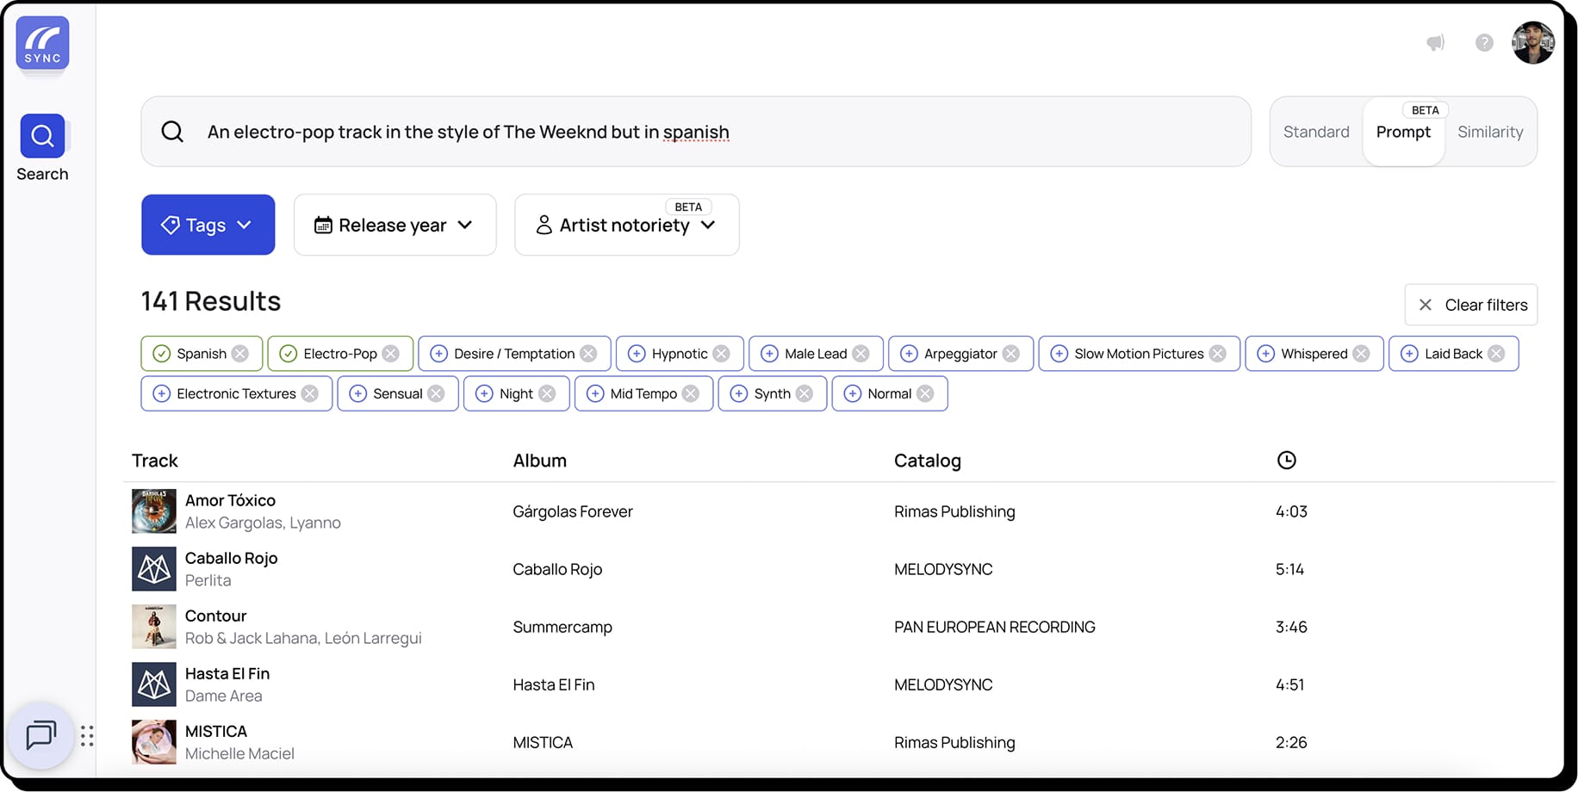This screenshot has width=1578, height=792.
Task: Click the SYNC logo icon
Action: coord(42,44)
